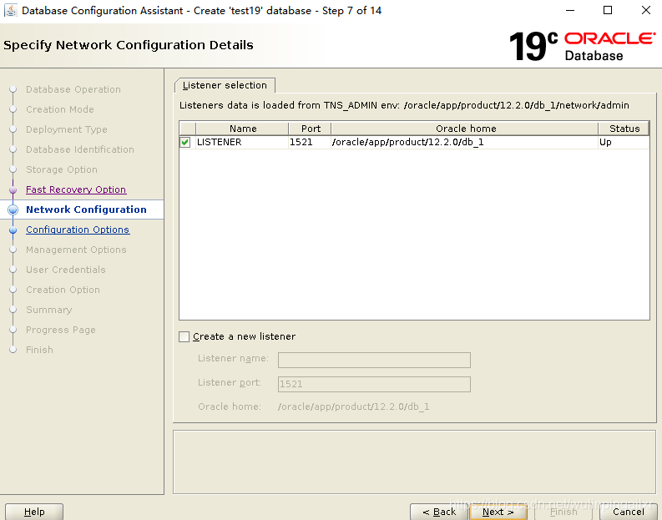Screen dimensions: 662x520
Task: Select the LISTENER name cell
Action: click(242, 142)
